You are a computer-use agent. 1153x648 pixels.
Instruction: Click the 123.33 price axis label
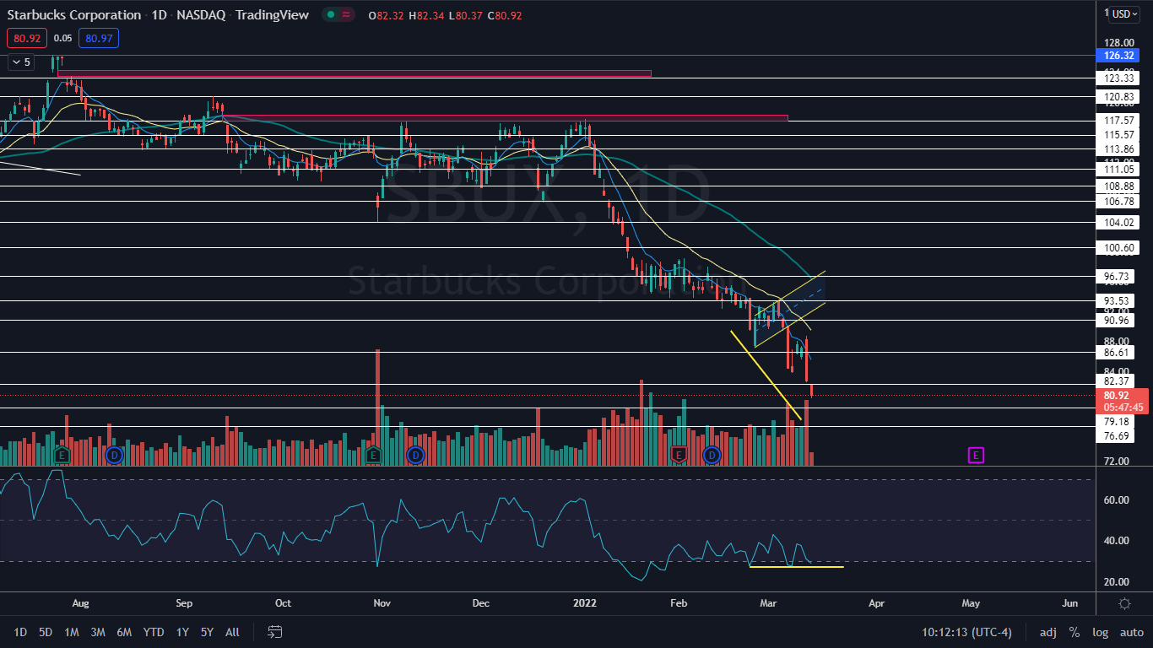click(x=1118, y=78)
